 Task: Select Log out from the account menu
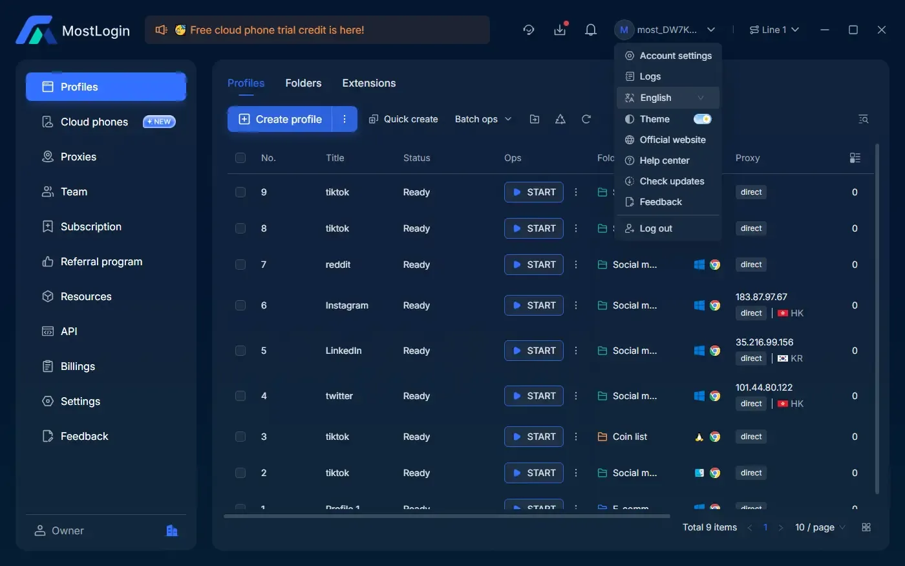pos(655,228)
